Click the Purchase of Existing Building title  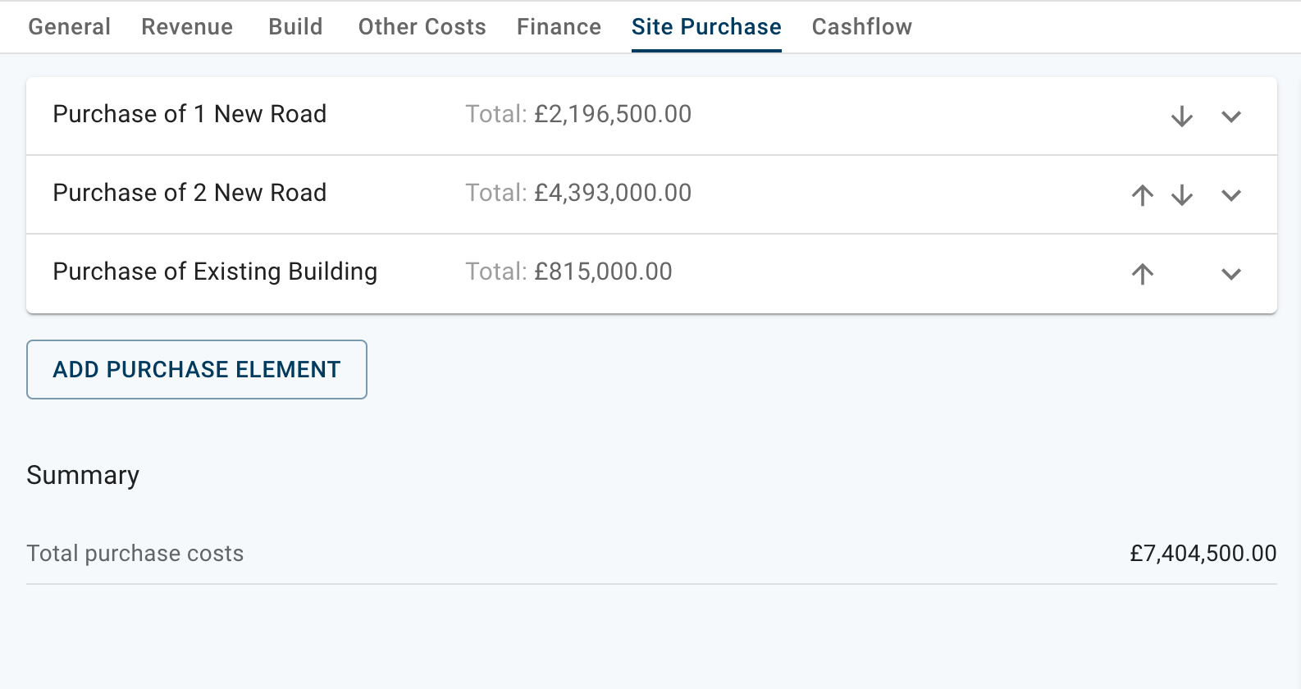click(215, 271)
